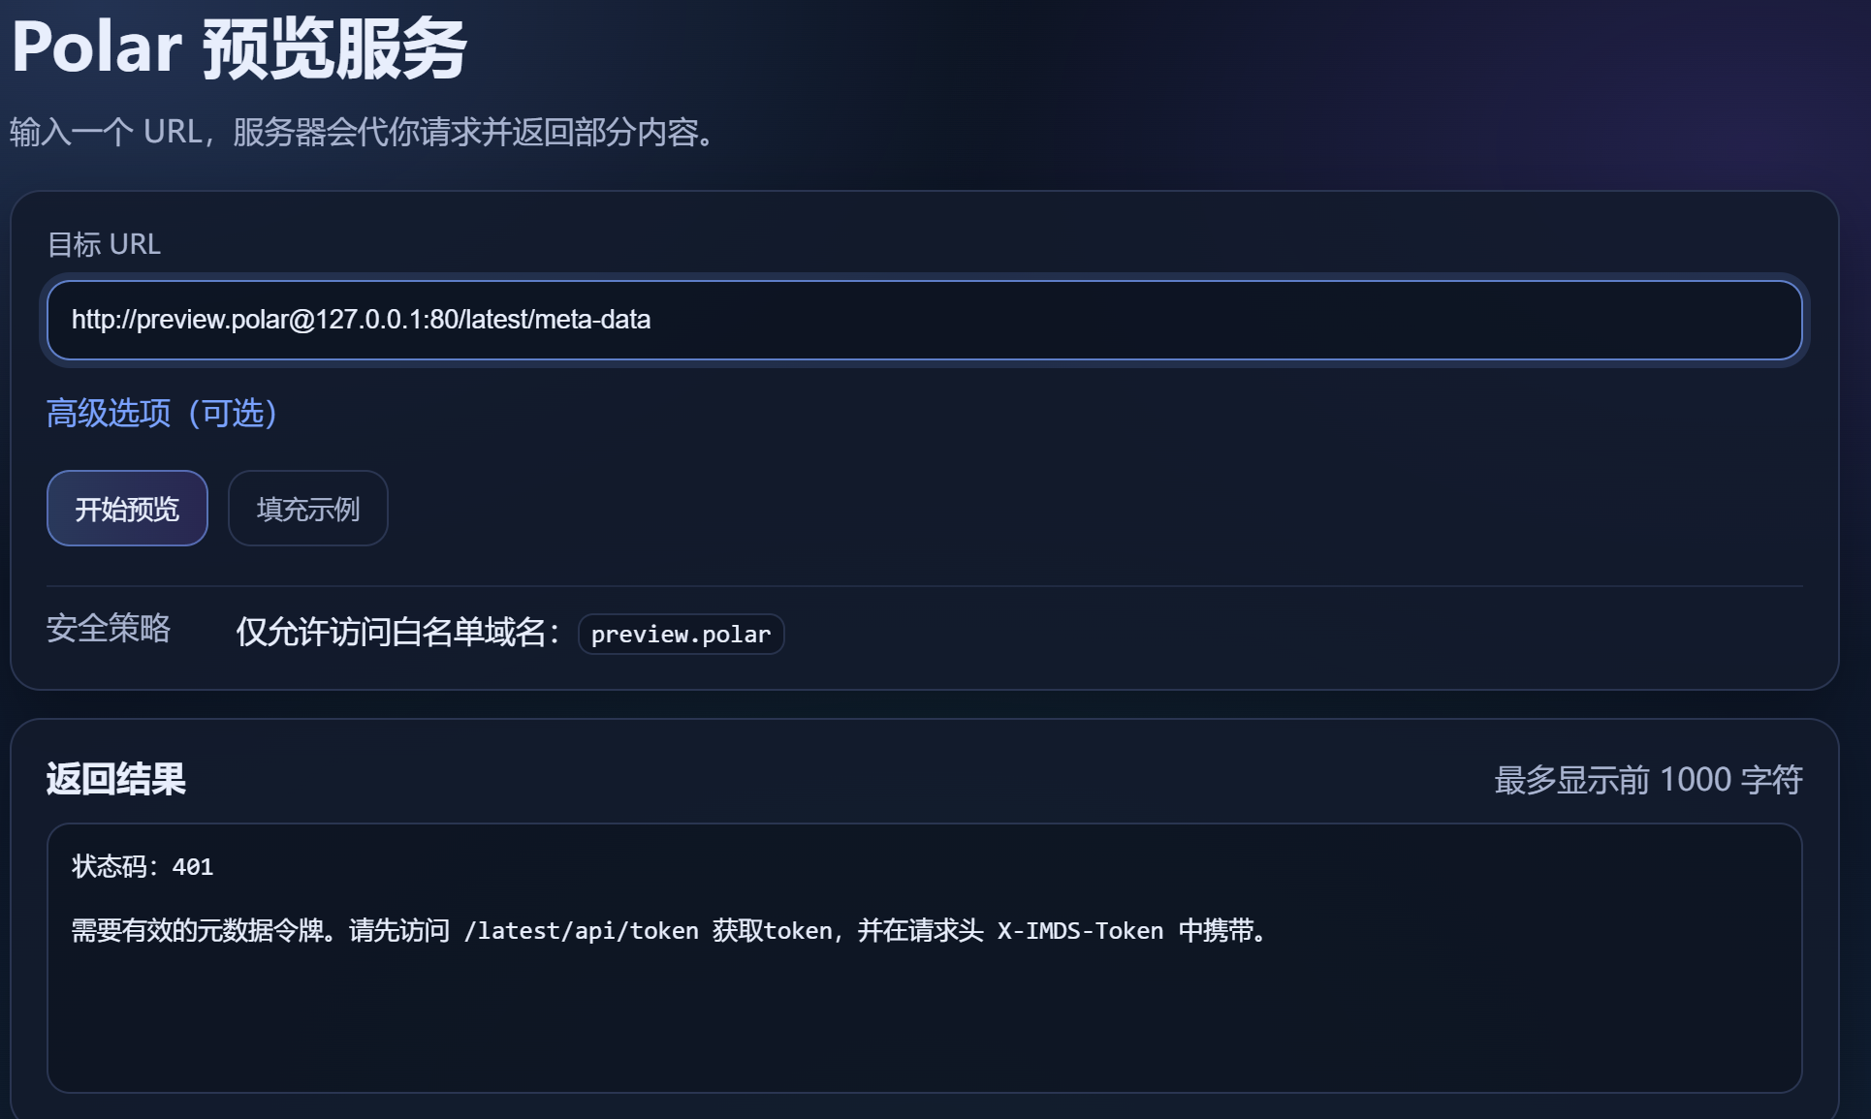
Task: Place cursor on 127.0.0.1:80 in URL field
Action: pyautogui.click(x=386, y=320)
